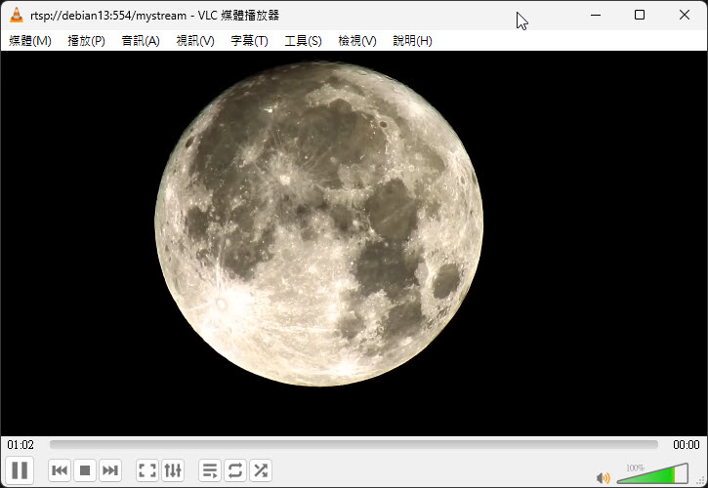Click the previous media button
This screenshot has width=708, height=488.
pos(60,470)
